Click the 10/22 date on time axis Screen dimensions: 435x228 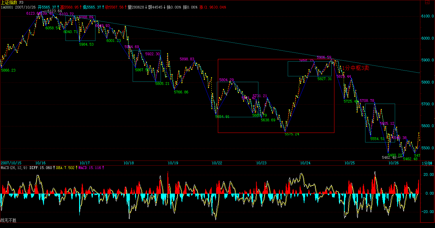[x=217, y=163]
